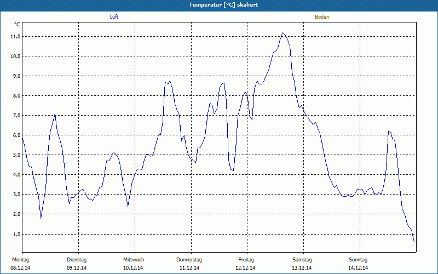Screen dimensions: 438x274
Task: Click the 9,0 axis value
Action: coord(16,76)
